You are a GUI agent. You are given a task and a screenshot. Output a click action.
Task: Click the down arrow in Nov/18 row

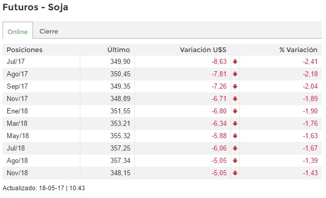point(235,173)
